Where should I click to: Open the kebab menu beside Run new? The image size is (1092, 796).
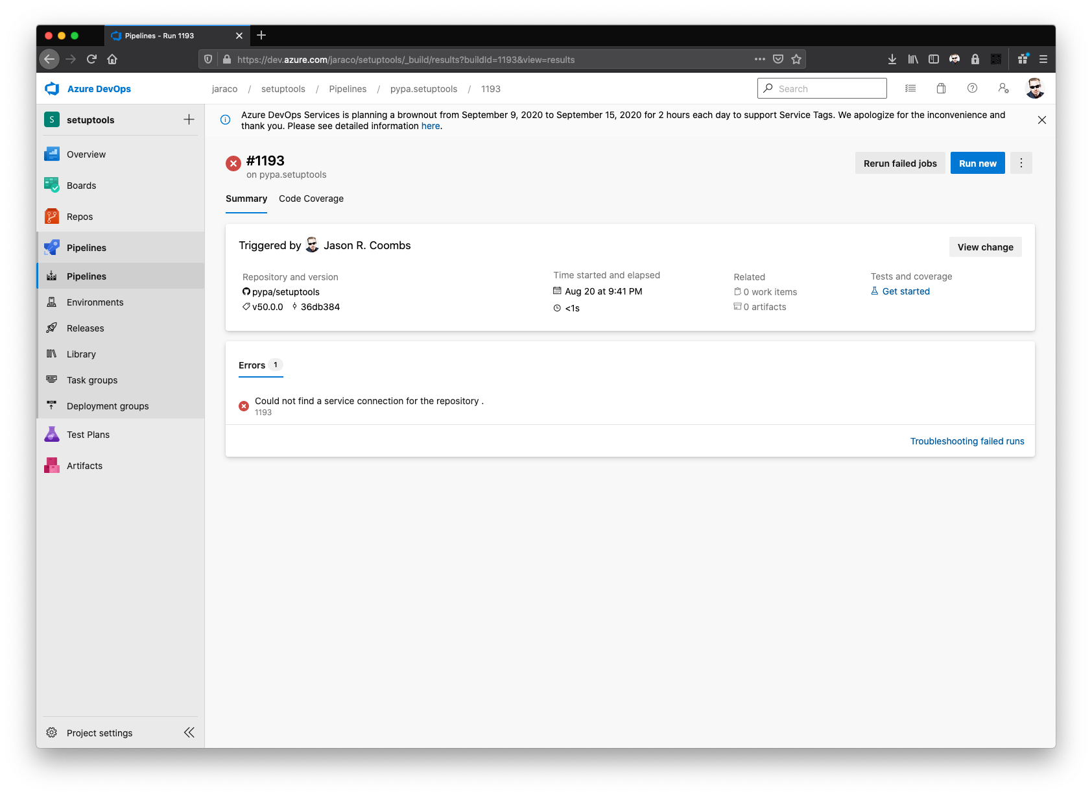(x=1021, y=163)
